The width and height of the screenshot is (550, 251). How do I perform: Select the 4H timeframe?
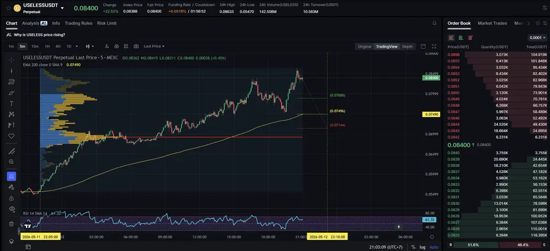pos(58,46)
